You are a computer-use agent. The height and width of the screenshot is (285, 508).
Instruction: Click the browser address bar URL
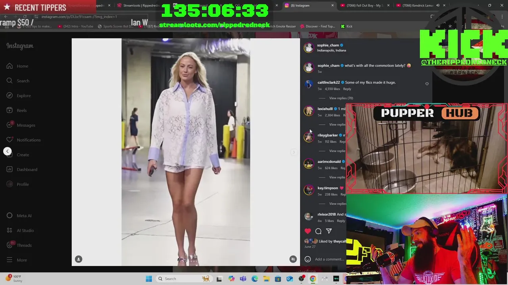tap(79, 17)
